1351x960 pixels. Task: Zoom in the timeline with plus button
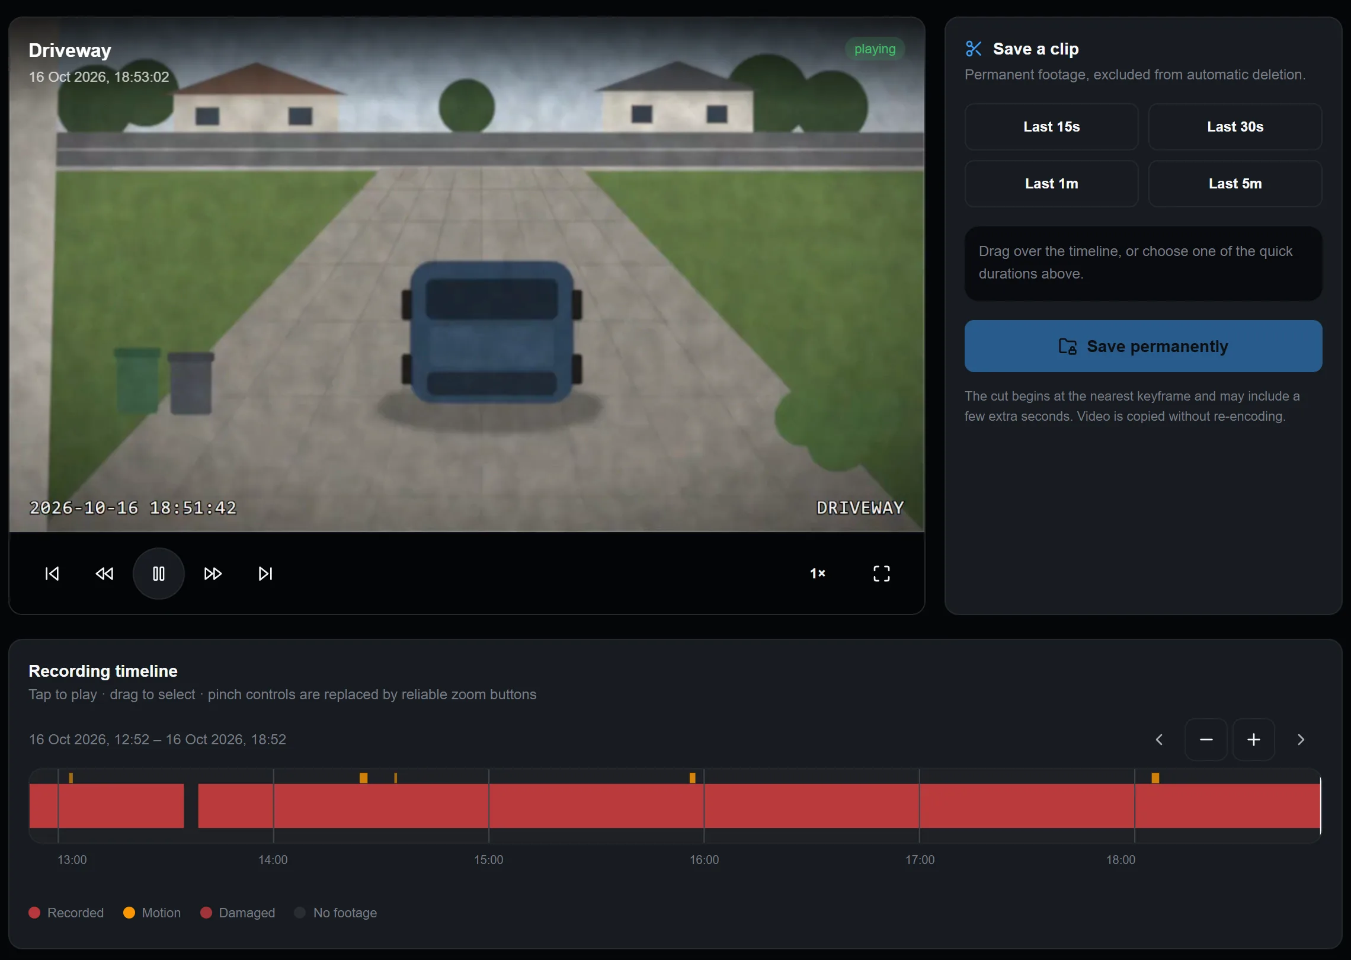1253,740
